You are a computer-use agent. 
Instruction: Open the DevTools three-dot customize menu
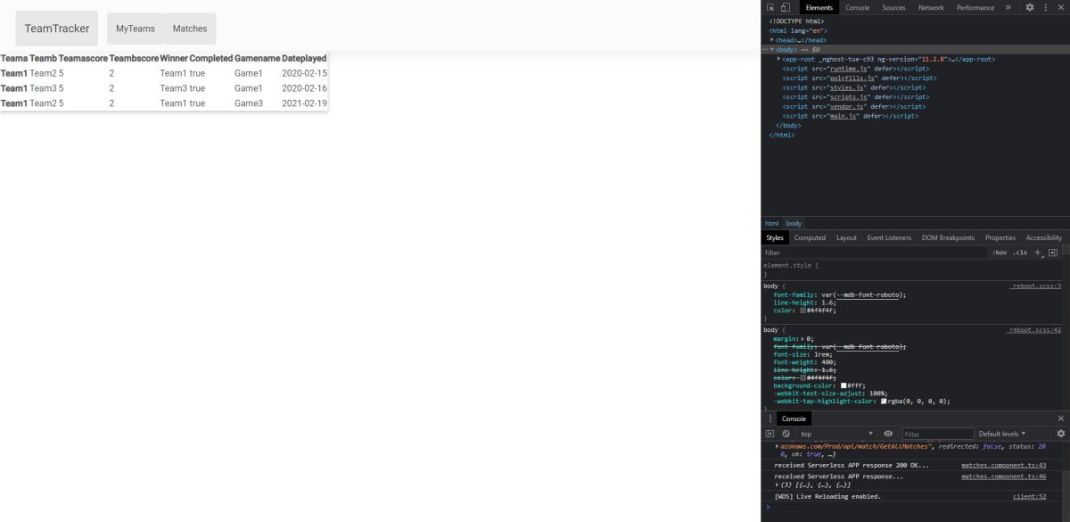tap(1045, 7)
